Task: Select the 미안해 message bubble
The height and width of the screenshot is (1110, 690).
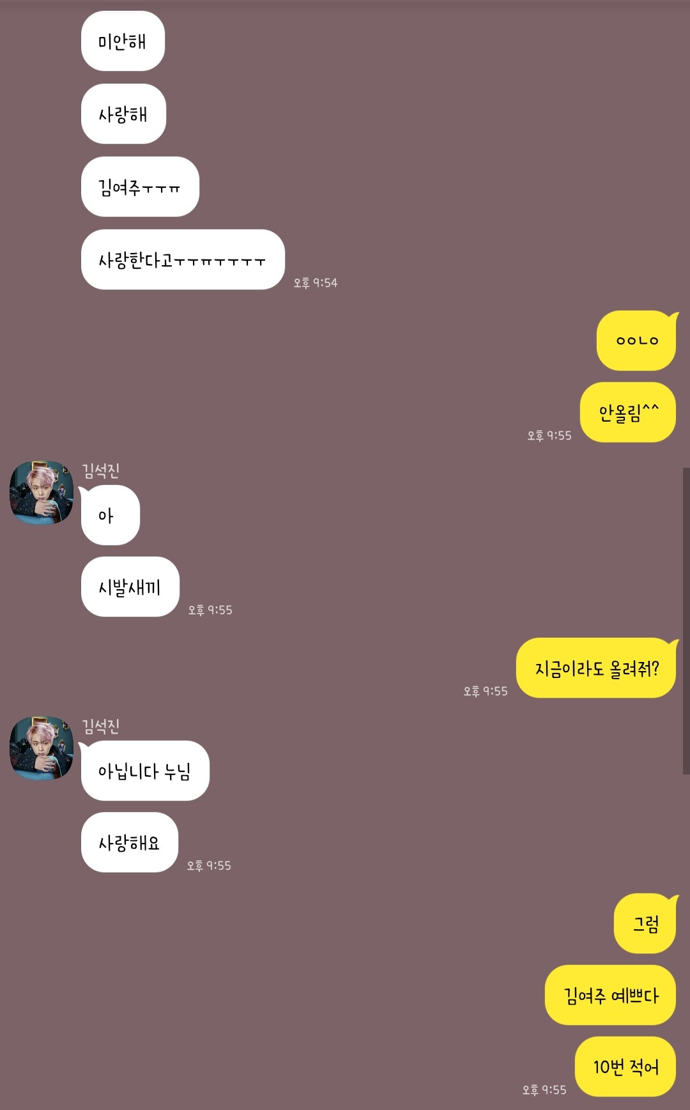Action: (123, 42)
